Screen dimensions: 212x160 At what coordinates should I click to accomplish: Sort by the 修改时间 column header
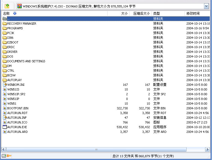click(x=193, y=13)
